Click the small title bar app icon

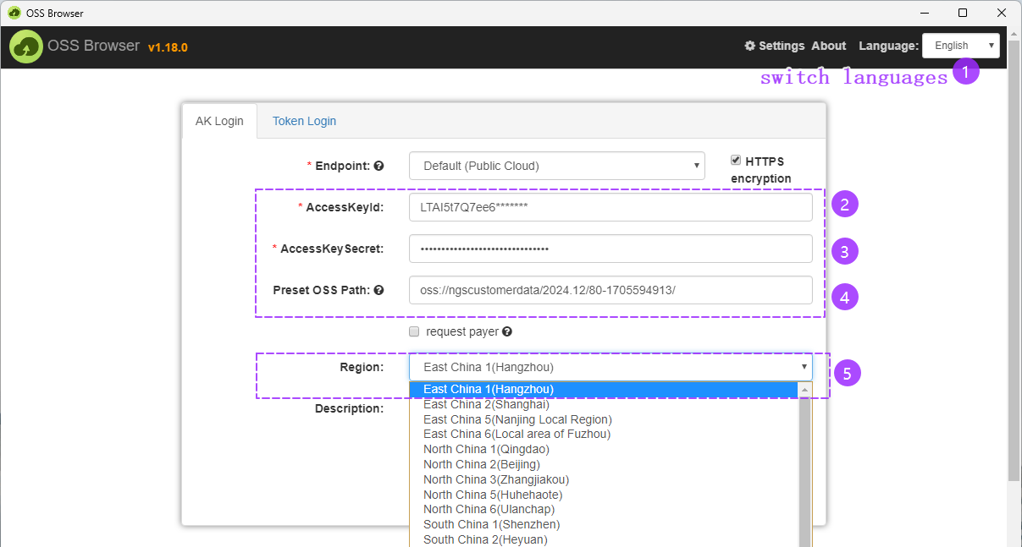(x=14, y=13)
